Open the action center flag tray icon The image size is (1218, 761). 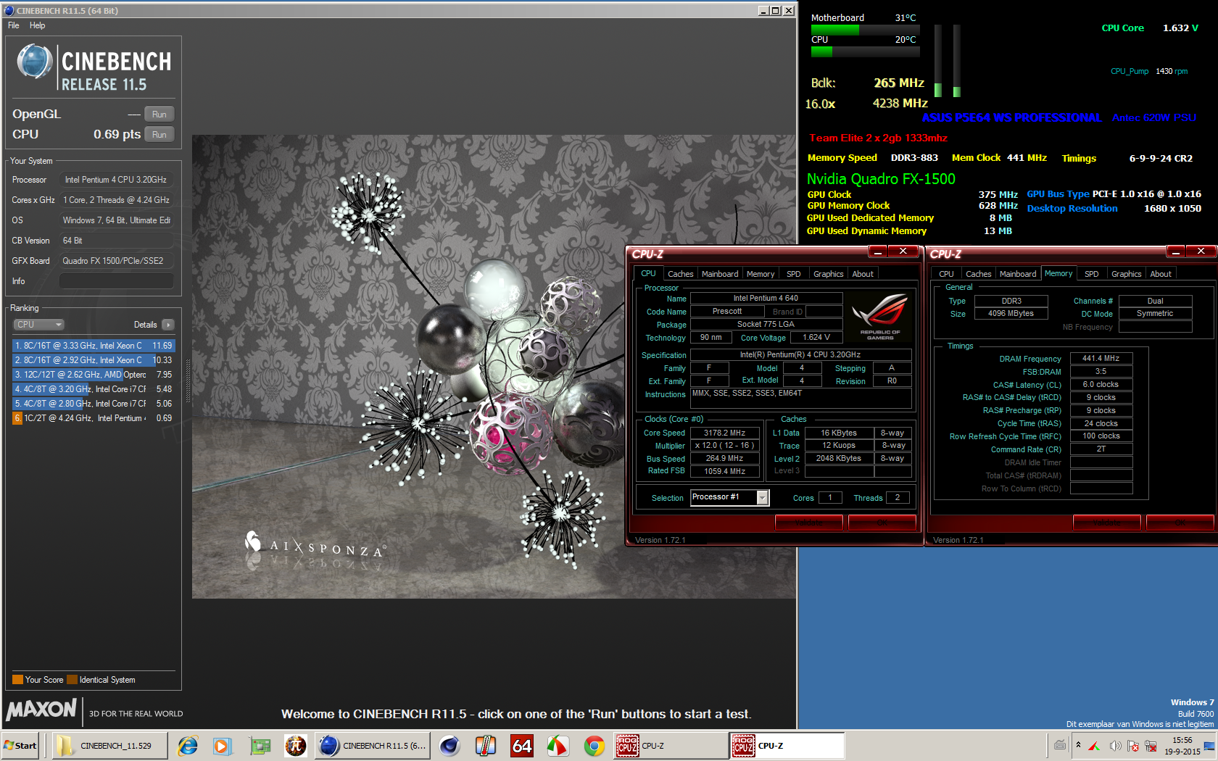[x=1132, y=745]
